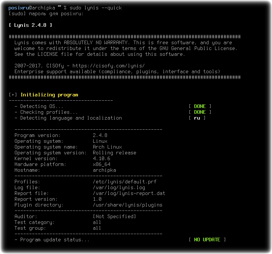The image size is (272, 254).
Task: Click the 'Operating system:' label
Action: click(x=39, y=141)
